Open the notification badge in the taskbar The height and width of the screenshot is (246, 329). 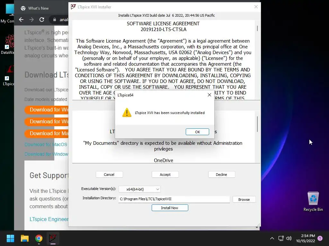[x=320, y=238]
